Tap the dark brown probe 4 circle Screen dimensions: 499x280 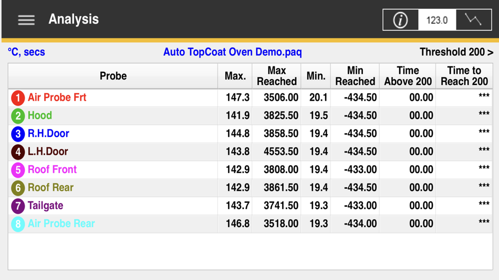point(18,152)
